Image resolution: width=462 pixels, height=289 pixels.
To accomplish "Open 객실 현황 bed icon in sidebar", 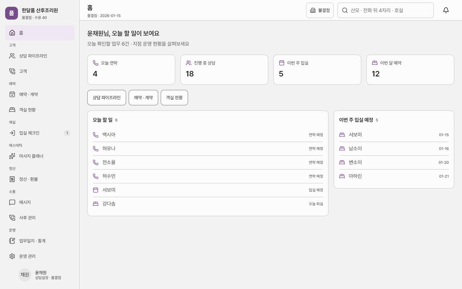I will click(12, 110).
